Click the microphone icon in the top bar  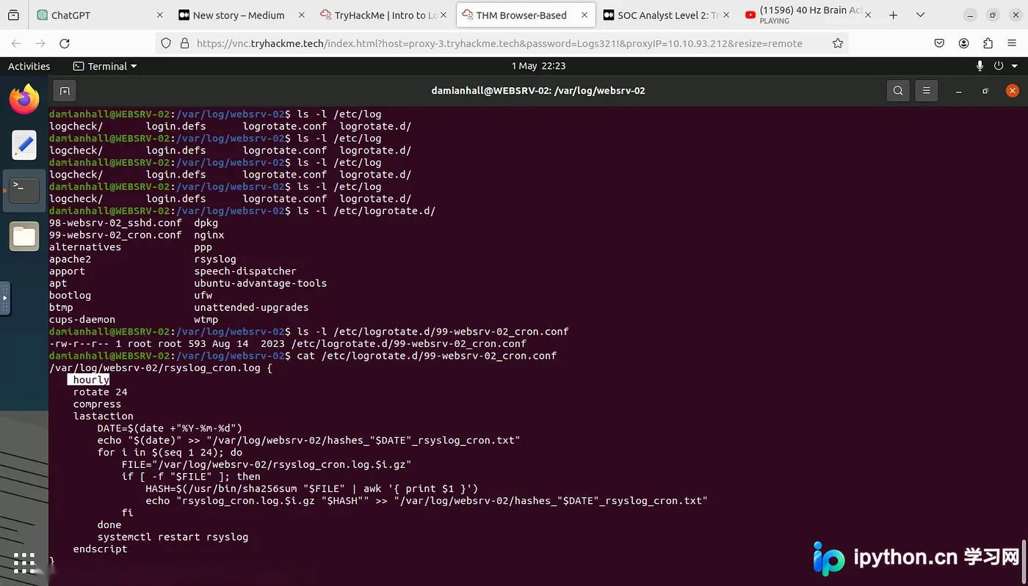tap(980, 66)
